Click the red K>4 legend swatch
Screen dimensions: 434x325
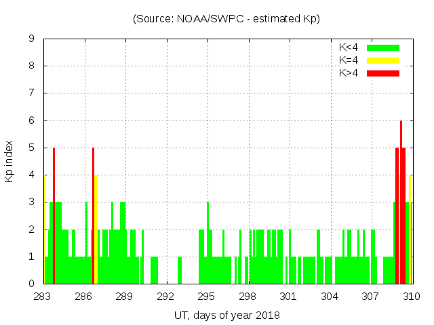[383, 72]
